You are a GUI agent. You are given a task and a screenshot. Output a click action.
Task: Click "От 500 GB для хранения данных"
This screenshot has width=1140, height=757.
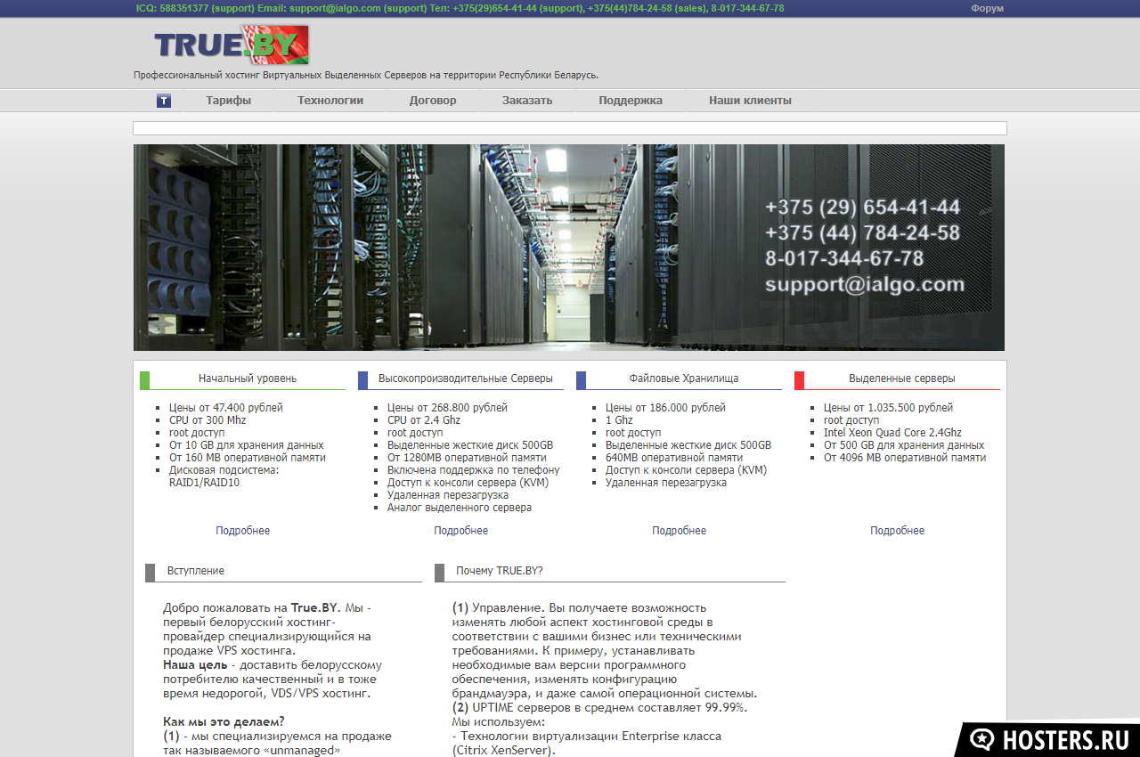(x=904, y=445)
